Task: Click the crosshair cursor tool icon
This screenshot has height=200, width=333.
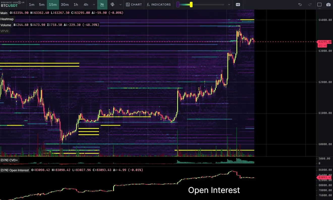Action: (113, 5)
